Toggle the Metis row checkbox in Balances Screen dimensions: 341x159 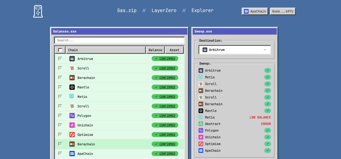click(60, 96)
